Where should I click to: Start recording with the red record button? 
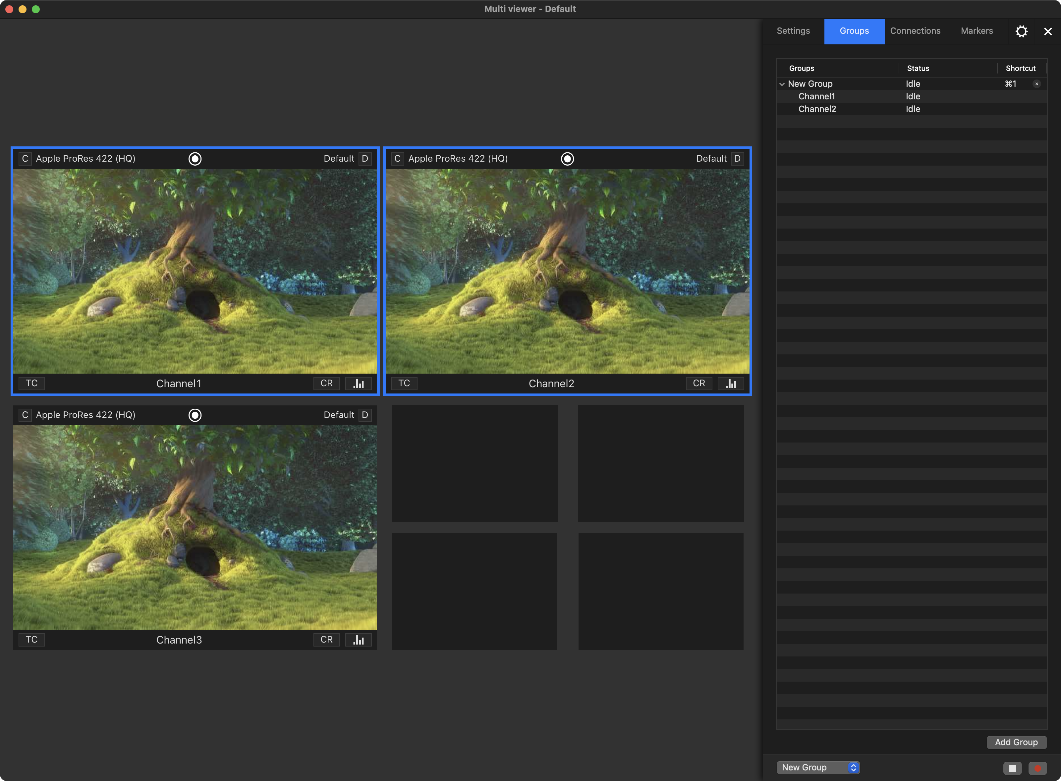point(1037,768)
